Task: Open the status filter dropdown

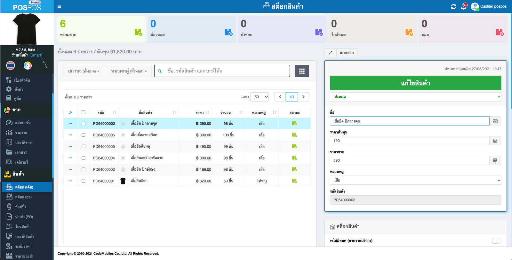Action: pos(84,71)
